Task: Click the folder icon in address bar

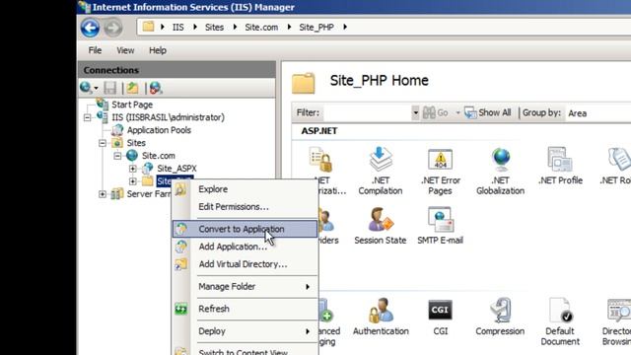Action: [x=148, y=27]
